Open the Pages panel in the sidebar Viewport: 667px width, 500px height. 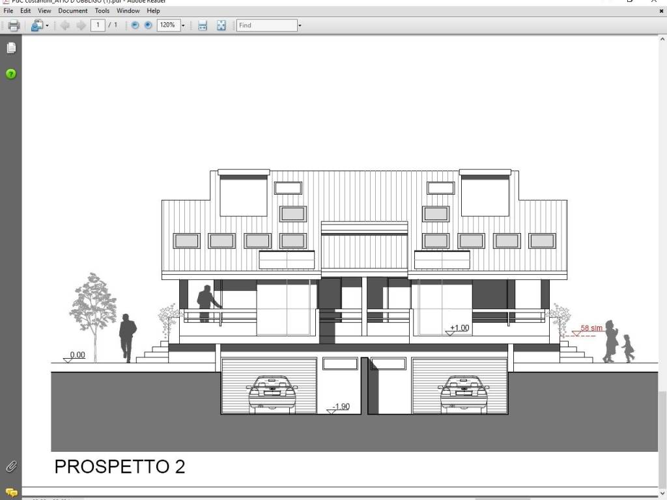tap(11, 48)
